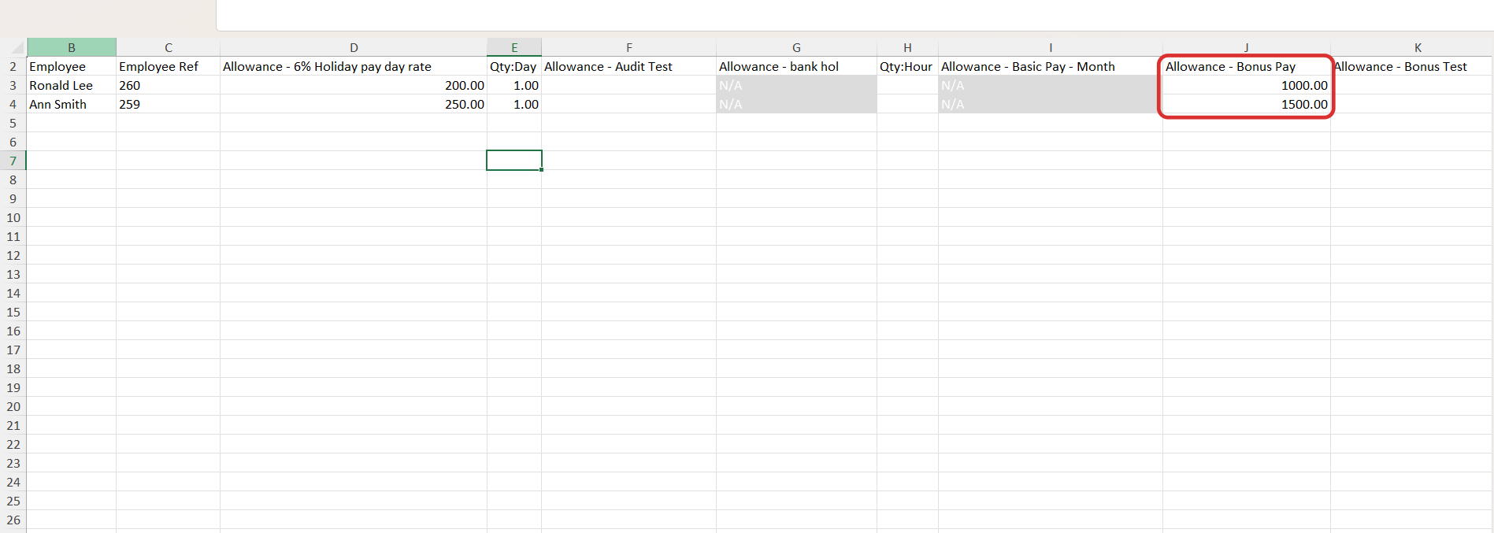Select the '250.00' holiday pay cell

click(354, 104)
